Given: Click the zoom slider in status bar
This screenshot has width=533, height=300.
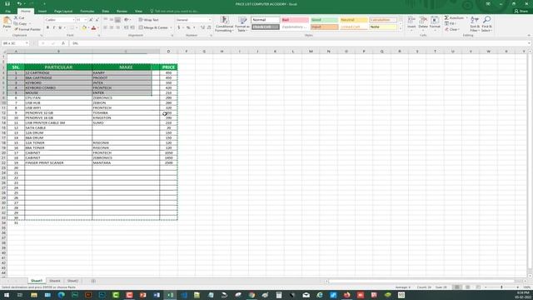Looking at the screenshot, I should click(501, 287).
